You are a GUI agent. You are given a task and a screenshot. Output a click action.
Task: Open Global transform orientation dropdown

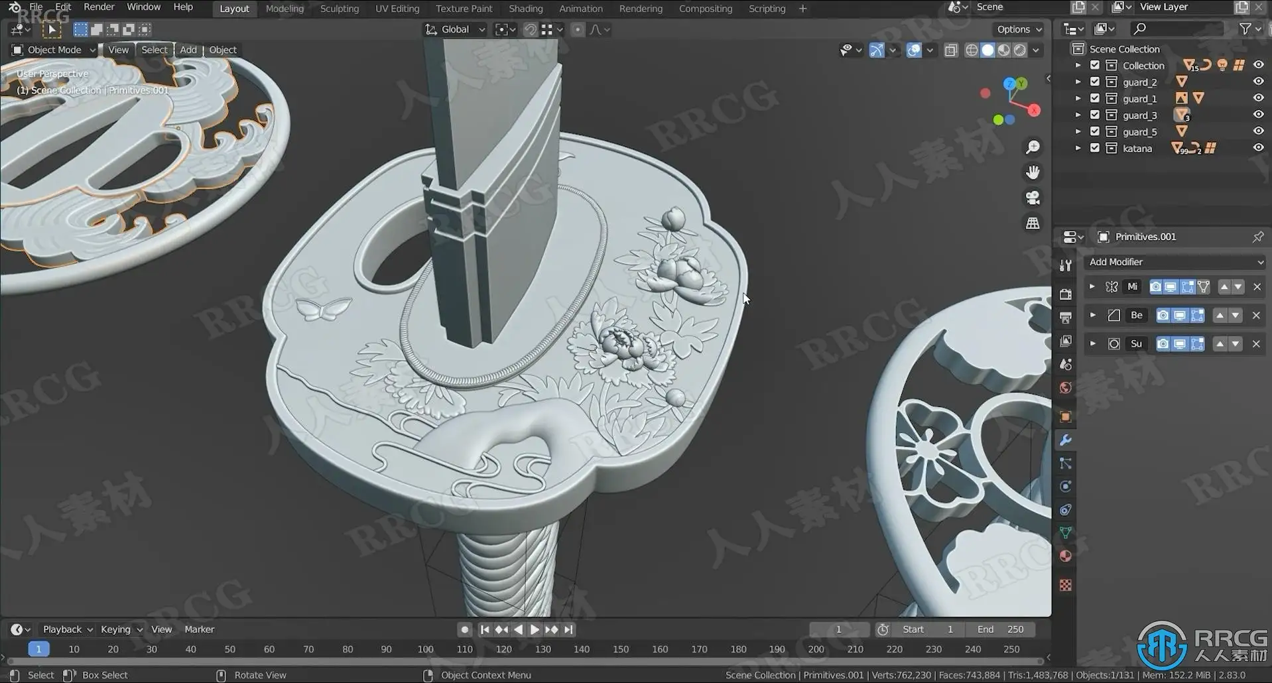click(456, 29)
